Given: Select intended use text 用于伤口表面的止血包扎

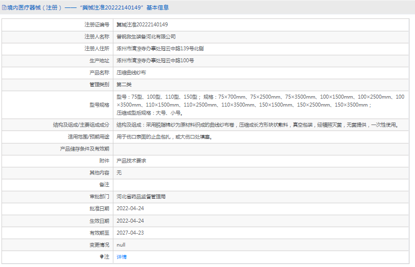Looking at the screenshot, I should click(x=164, y=137).
